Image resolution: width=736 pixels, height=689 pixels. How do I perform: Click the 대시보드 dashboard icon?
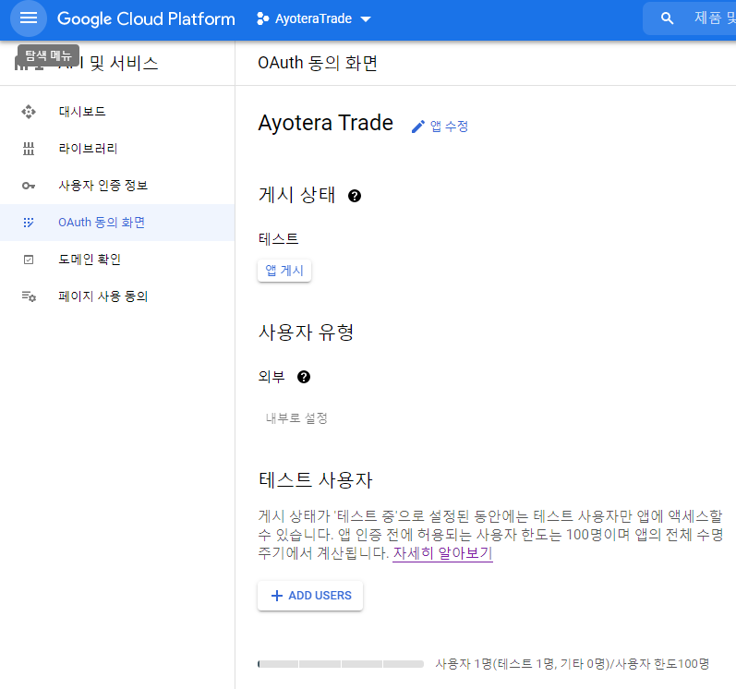click(x=29, y=112)
